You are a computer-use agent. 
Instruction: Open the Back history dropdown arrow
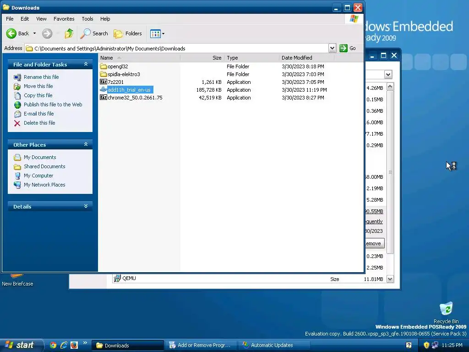click(x=34, y=33)
